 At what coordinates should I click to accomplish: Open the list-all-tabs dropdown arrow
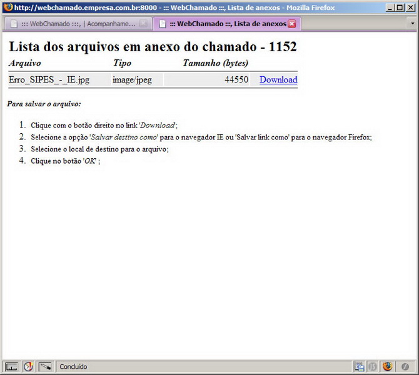tap(411, 24)
